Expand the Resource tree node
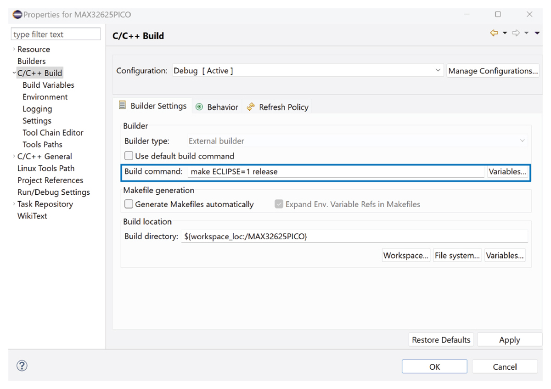This screenshot has height=389, width=551. pyautogui.click(x=14, y=49)
